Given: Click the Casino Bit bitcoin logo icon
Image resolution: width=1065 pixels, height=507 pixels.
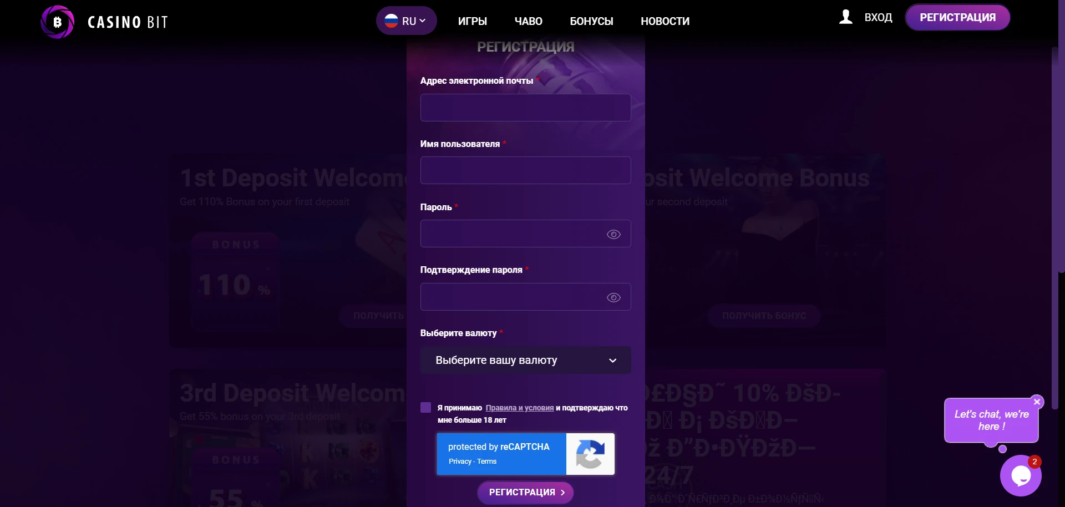Looking at the screenshot, I should pyautogui.click(x=57, y=22).
